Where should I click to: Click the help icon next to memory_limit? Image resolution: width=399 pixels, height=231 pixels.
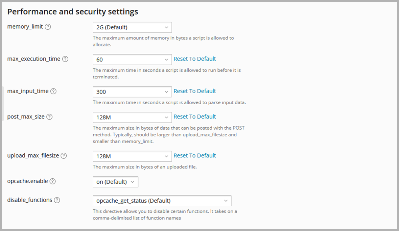pyautogui.click(x=48, y=27)
